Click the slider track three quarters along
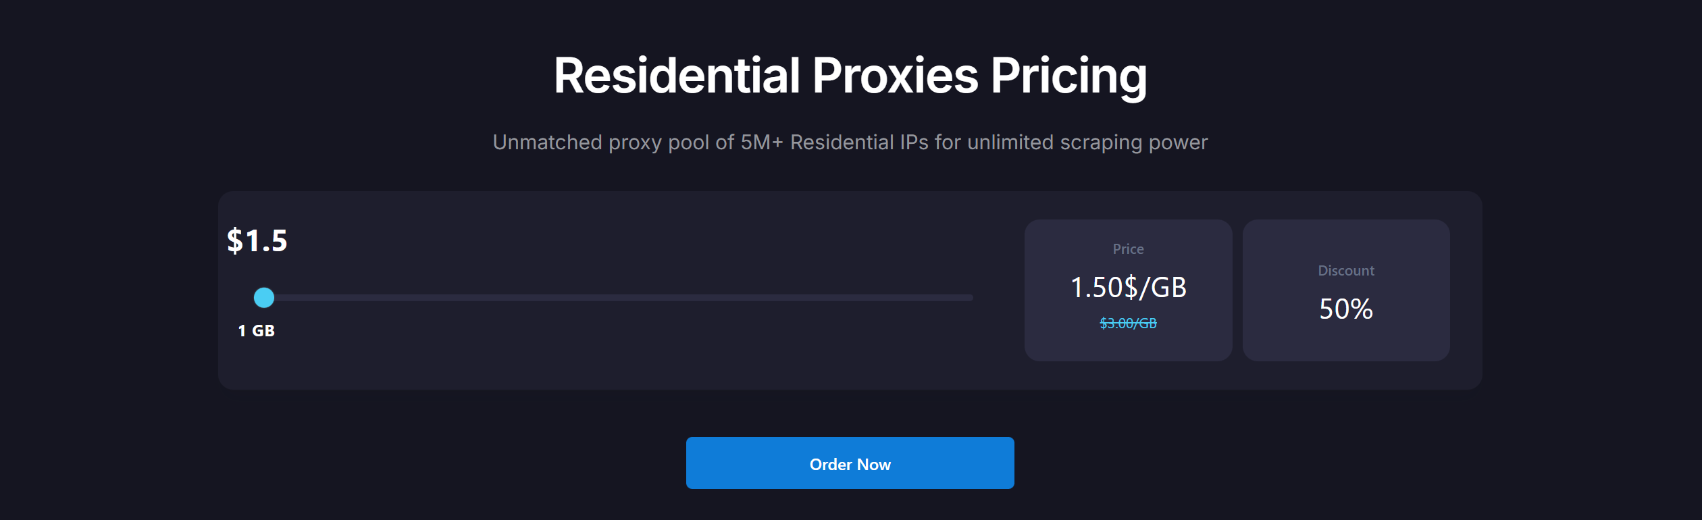Screen dimensions: 1702x520 tap(796, 297)
